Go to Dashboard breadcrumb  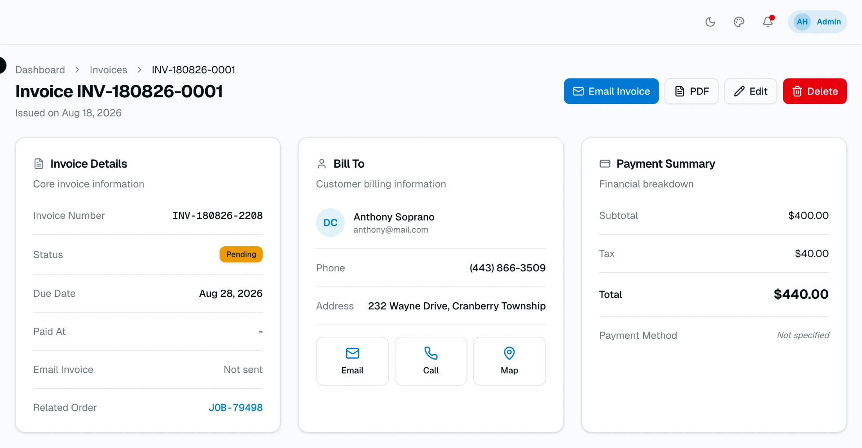pos(40,70)
